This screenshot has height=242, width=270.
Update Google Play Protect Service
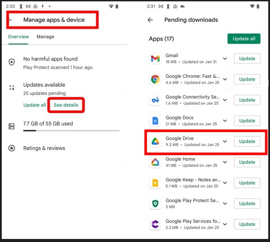tap(247, 203)
